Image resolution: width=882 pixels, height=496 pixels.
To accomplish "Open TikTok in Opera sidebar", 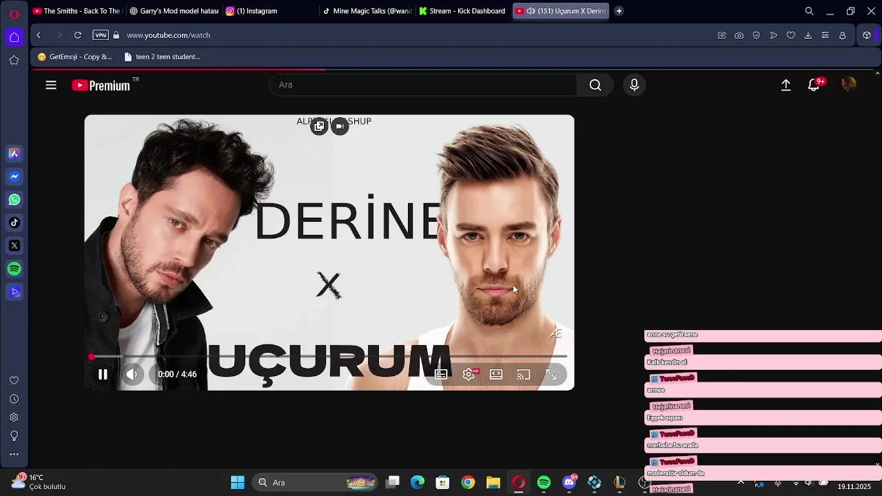I will [x=14, y=223].
